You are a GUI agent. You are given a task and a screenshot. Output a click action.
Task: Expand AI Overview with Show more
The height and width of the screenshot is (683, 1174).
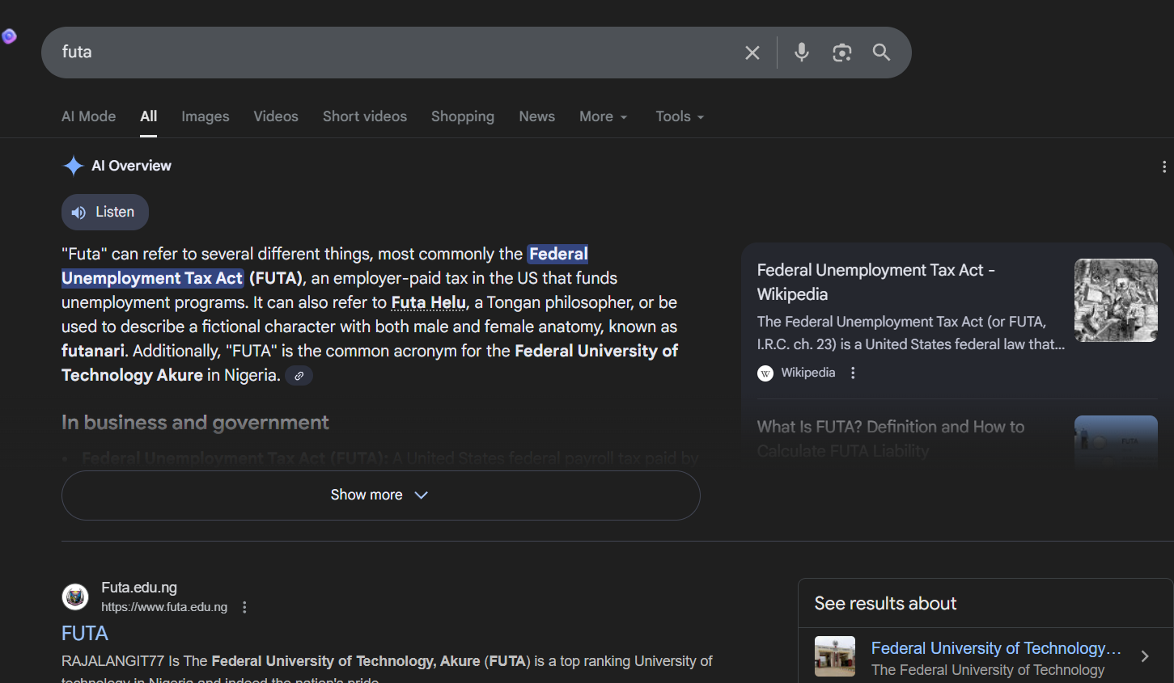pyautogui.click(x=380, y=495)
